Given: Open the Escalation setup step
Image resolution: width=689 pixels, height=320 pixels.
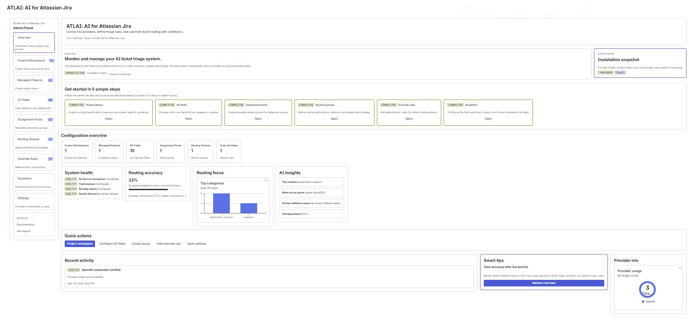Looking at the screenshot, I should (488, 119).
